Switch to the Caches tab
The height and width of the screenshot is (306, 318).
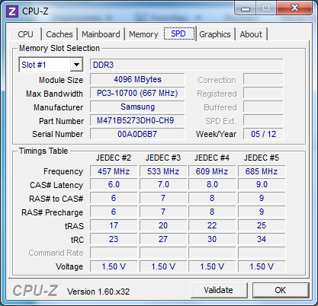[x=59, y=34]
